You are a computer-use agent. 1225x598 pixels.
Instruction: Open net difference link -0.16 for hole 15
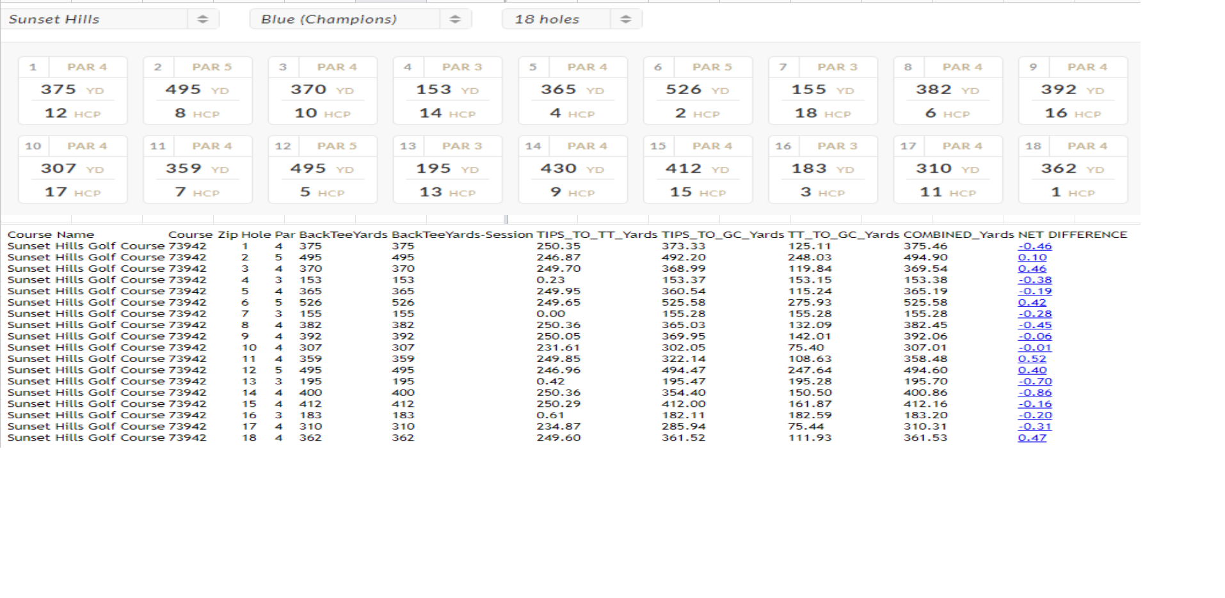[x=1035, y=404]
